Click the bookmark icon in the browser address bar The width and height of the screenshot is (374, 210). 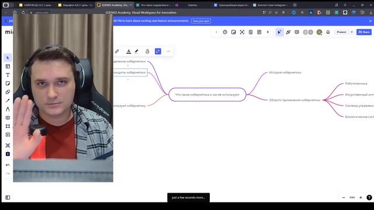coord(283,12)
